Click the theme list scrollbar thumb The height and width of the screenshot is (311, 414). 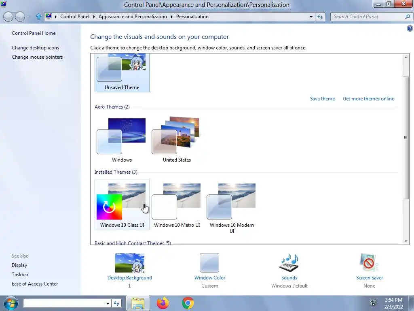pos(406,138)
